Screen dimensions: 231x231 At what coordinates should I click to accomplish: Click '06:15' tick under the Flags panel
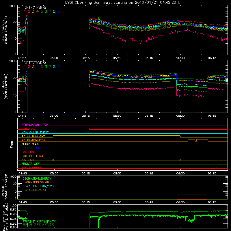[x=212, y=174]
